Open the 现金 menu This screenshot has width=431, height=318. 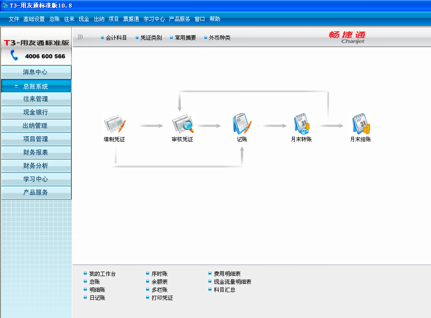(84, 19)
